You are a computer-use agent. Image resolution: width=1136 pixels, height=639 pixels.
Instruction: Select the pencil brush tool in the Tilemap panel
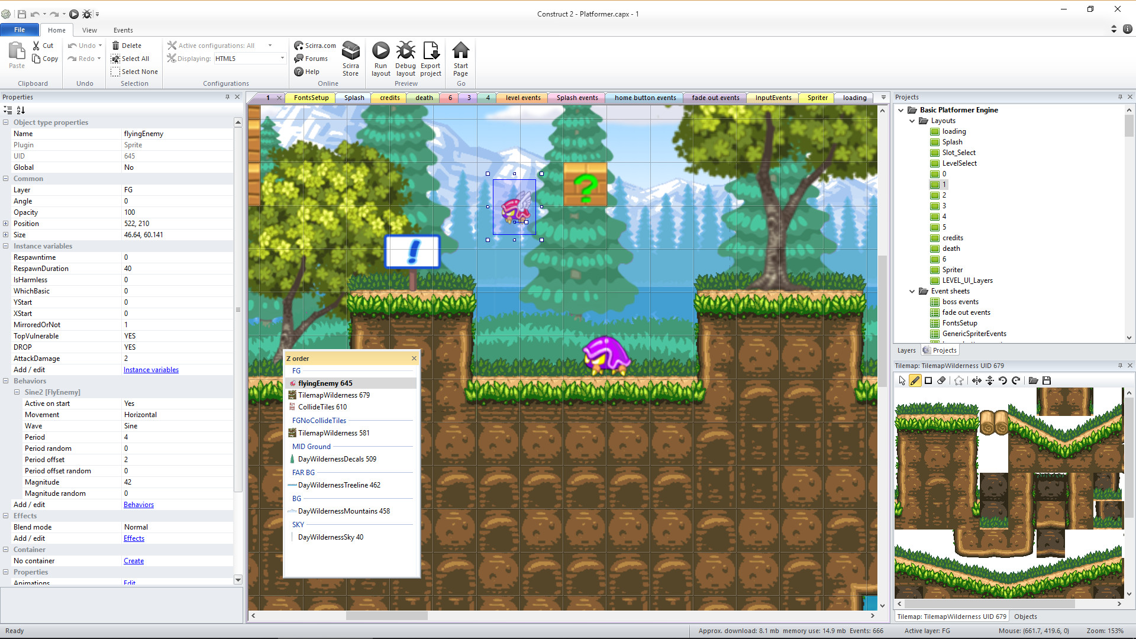pyautogui.click(x=915, y=380)
